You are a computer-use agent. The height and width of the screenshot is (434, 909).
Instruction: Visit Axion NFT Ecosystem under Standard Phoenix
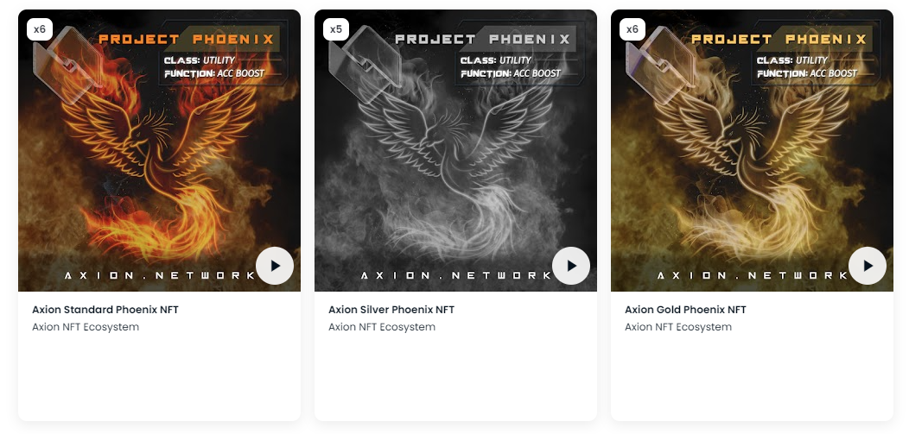click(x=86, y=327)
